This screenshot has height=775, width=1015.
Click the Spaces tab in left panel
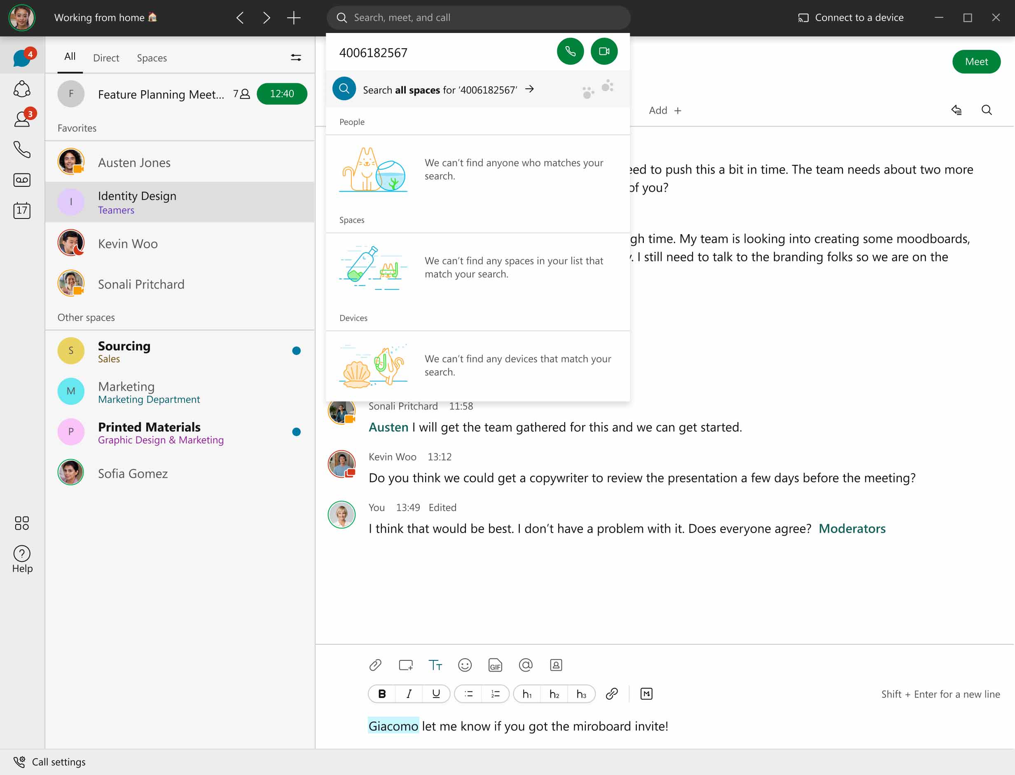click(151, 57)
